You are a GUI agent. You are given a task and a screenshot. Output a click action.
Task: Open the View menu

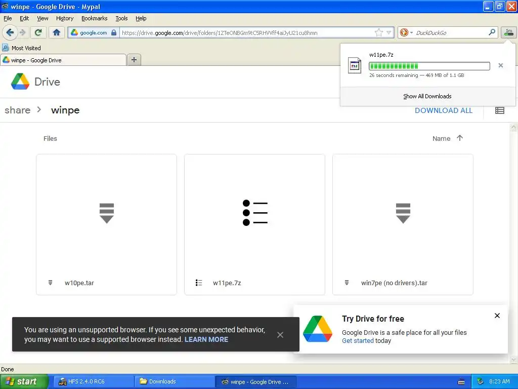(x=42, y=18)
